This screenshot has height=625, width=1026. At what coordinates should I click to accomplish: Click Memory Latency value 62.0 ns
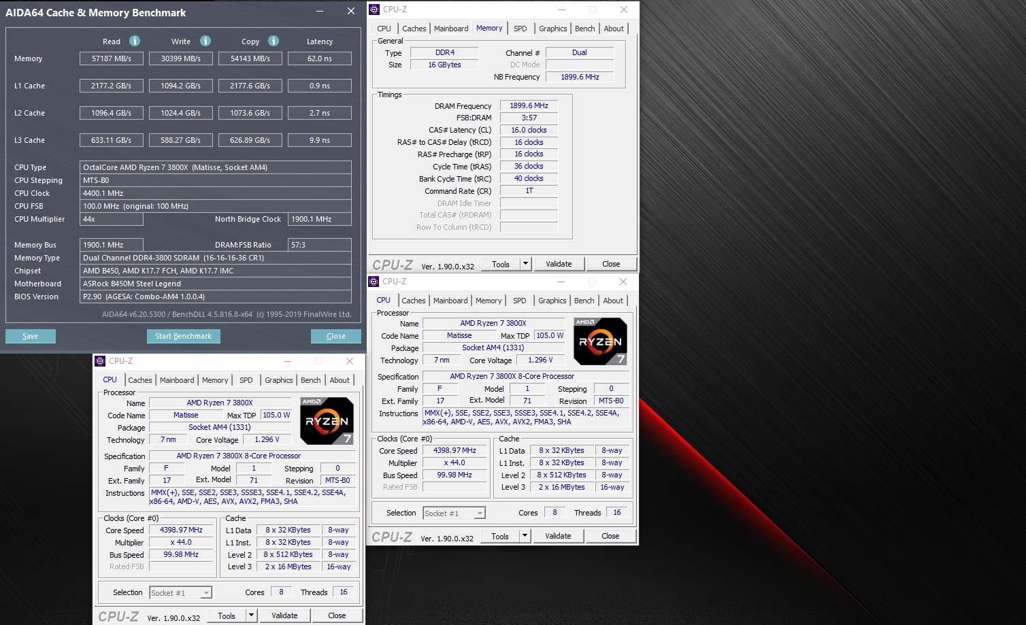320,58
